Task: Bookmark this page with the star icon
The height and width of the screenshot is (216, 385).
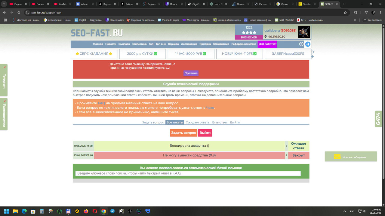Action: pyautogui.click(x=345, y=13)
